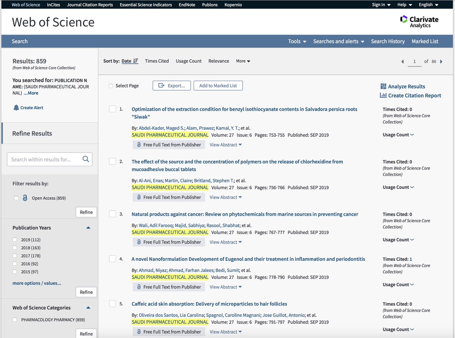This screenshot has height=338, width=455.
Task: Expand Usage Count for result 2
Action: tap(399, 187)
